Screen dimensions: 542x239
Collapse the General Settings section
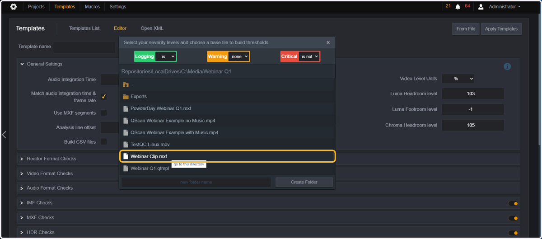coord(22,64)
